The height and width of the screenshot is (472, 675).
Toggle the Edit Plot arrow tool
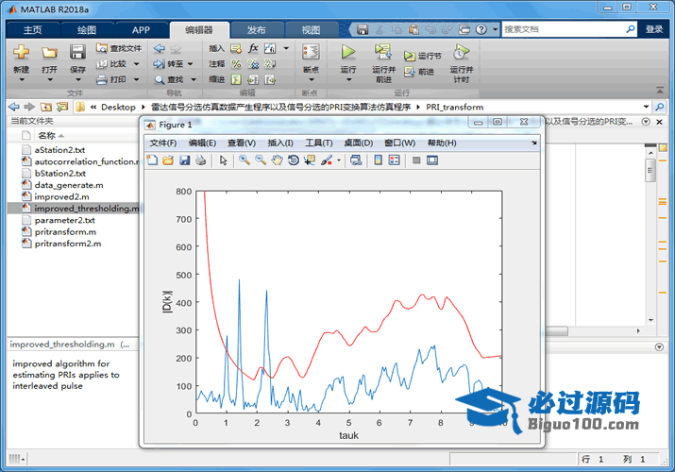(224, 160)
